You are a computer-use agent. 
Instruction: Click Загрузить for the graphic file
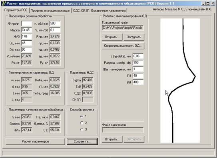(134, 37)
